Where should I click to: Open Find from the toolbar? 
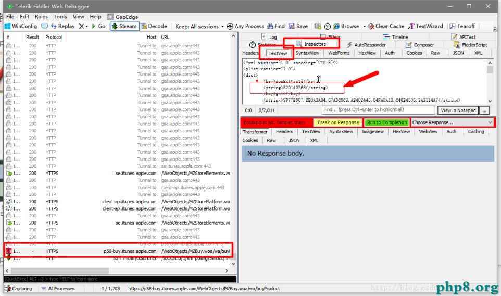pos(275,26)
